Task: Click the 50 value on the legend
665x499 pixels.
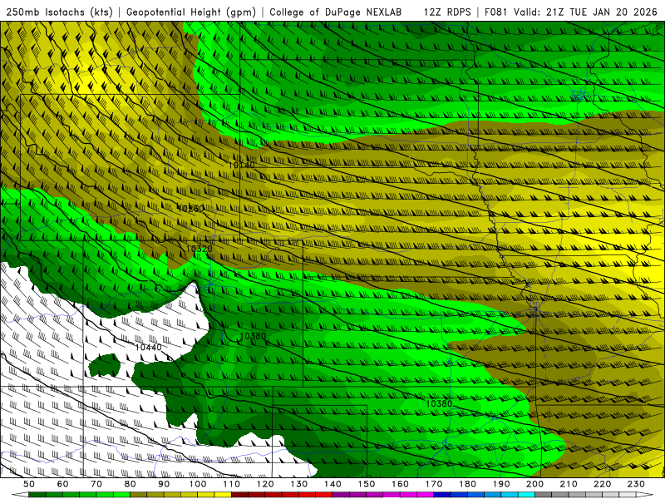Action: [x=29, y=484]
